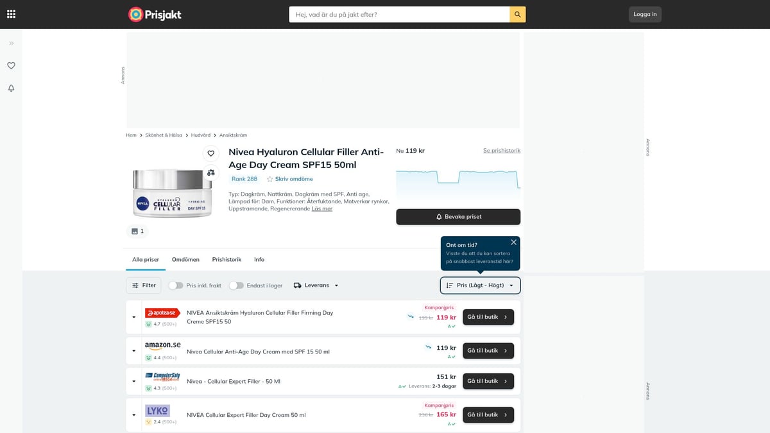The width and height of the screenshot is (770, 433).
Task: Open 'Pris (Lågt - Högt)' sort dropdown
Action: [480, 285]
